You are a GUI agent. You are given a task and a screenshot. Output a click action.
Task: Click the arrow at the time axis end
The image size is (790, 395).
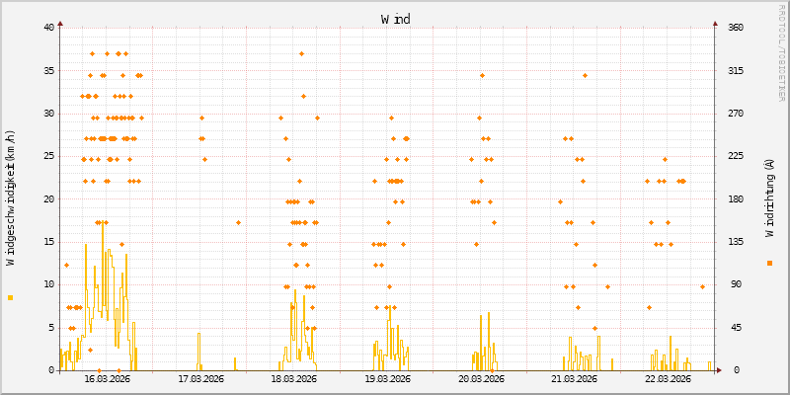(720, 370)
